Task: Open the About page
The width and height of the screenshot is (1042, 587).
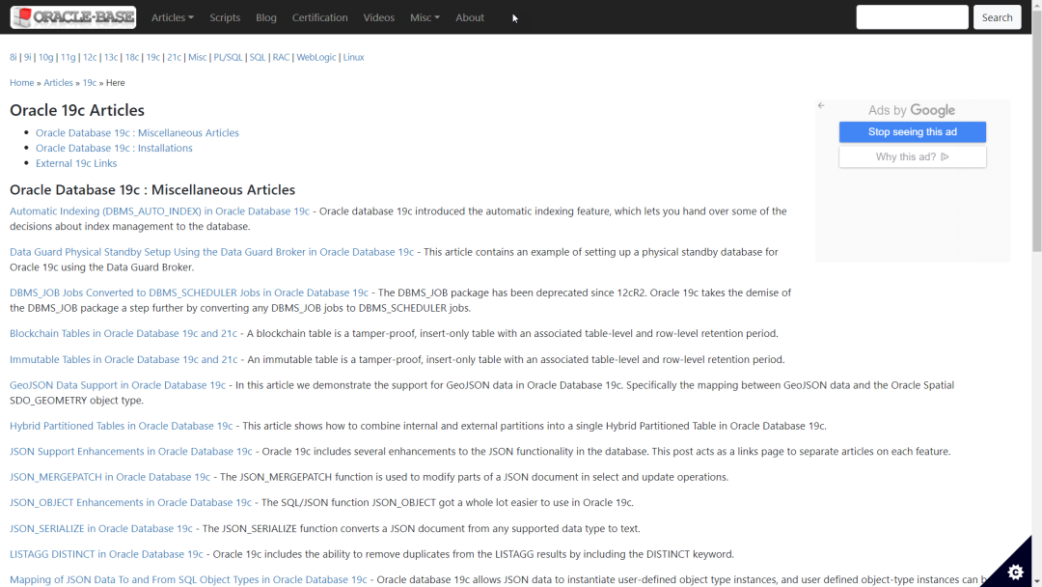Action: click(470, 17)
